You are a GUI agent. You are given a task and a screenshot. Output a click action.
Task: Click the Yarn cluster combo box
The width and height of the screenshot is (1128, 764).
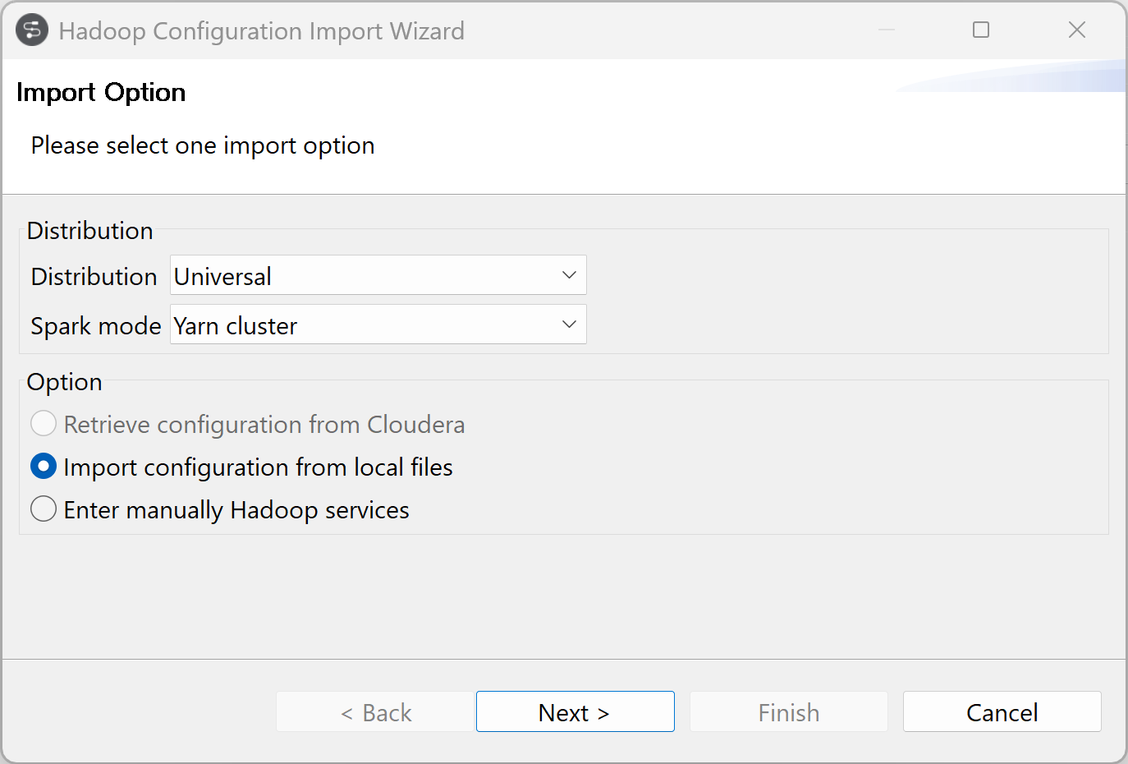click(361, 324)
